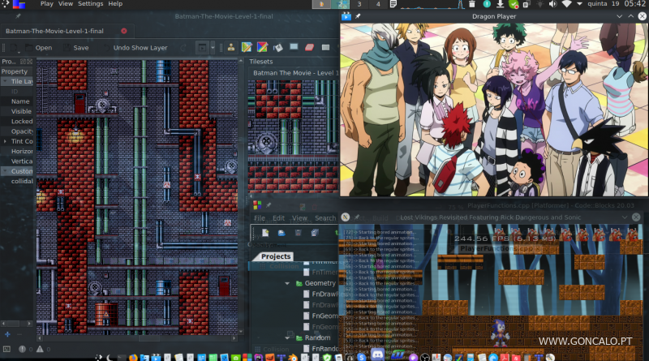Collapse the Custom properties group
The image size is (649, 361).
5,171
